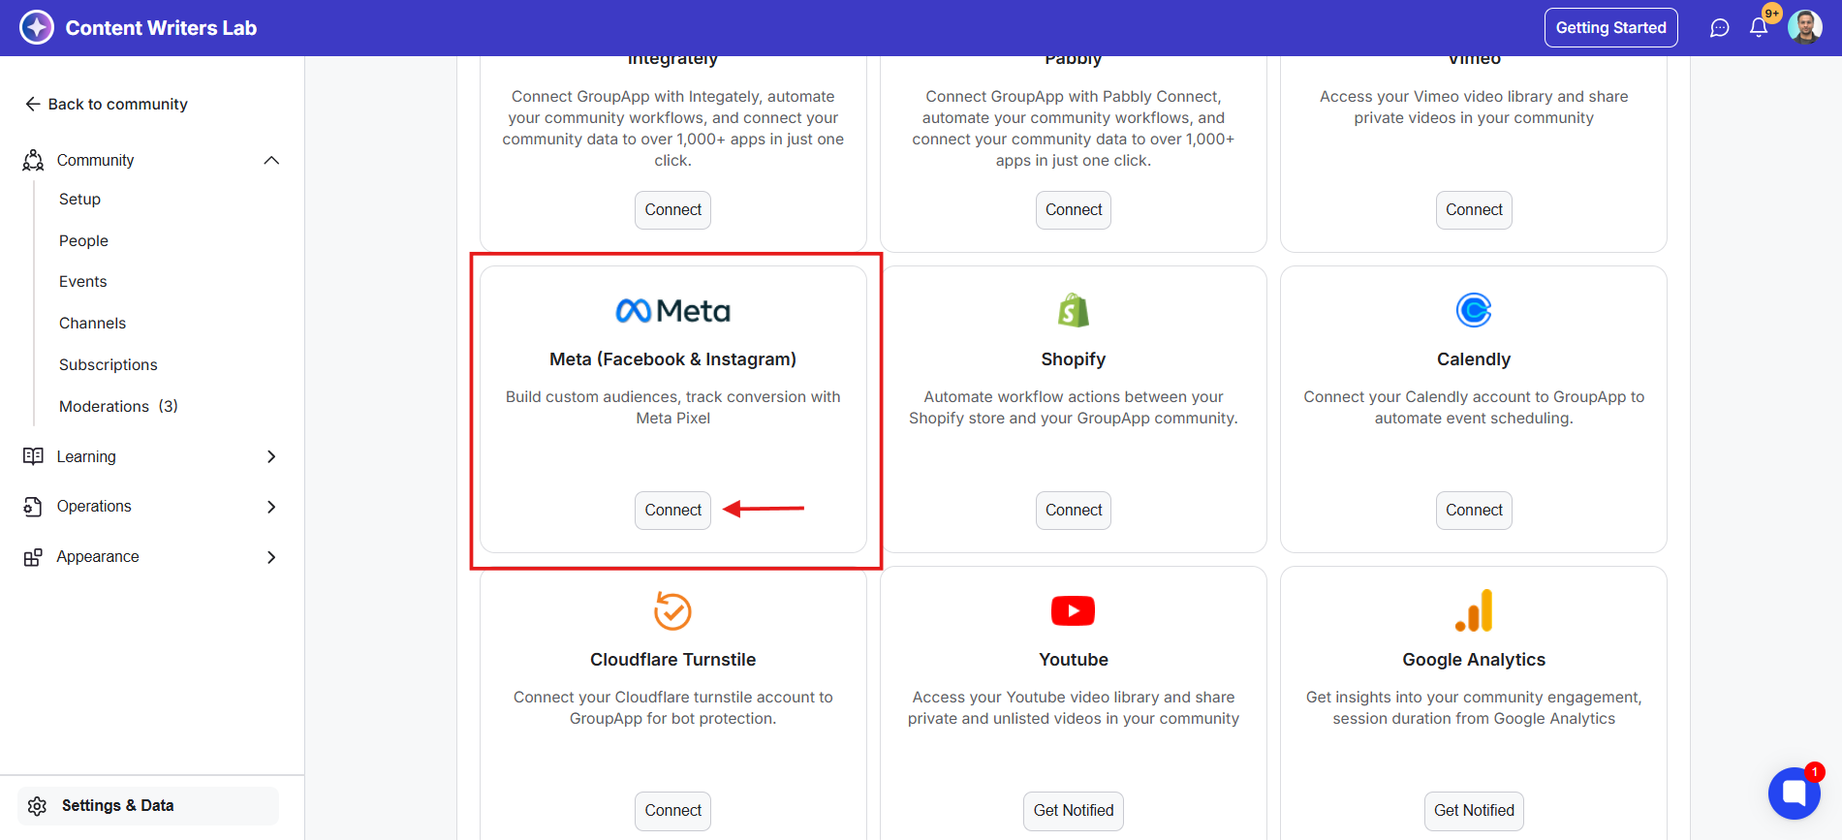The height and width of the screenshot is (840, 1842).
Task: Click the Settings & Data gear icon
Action: (38, 806)
